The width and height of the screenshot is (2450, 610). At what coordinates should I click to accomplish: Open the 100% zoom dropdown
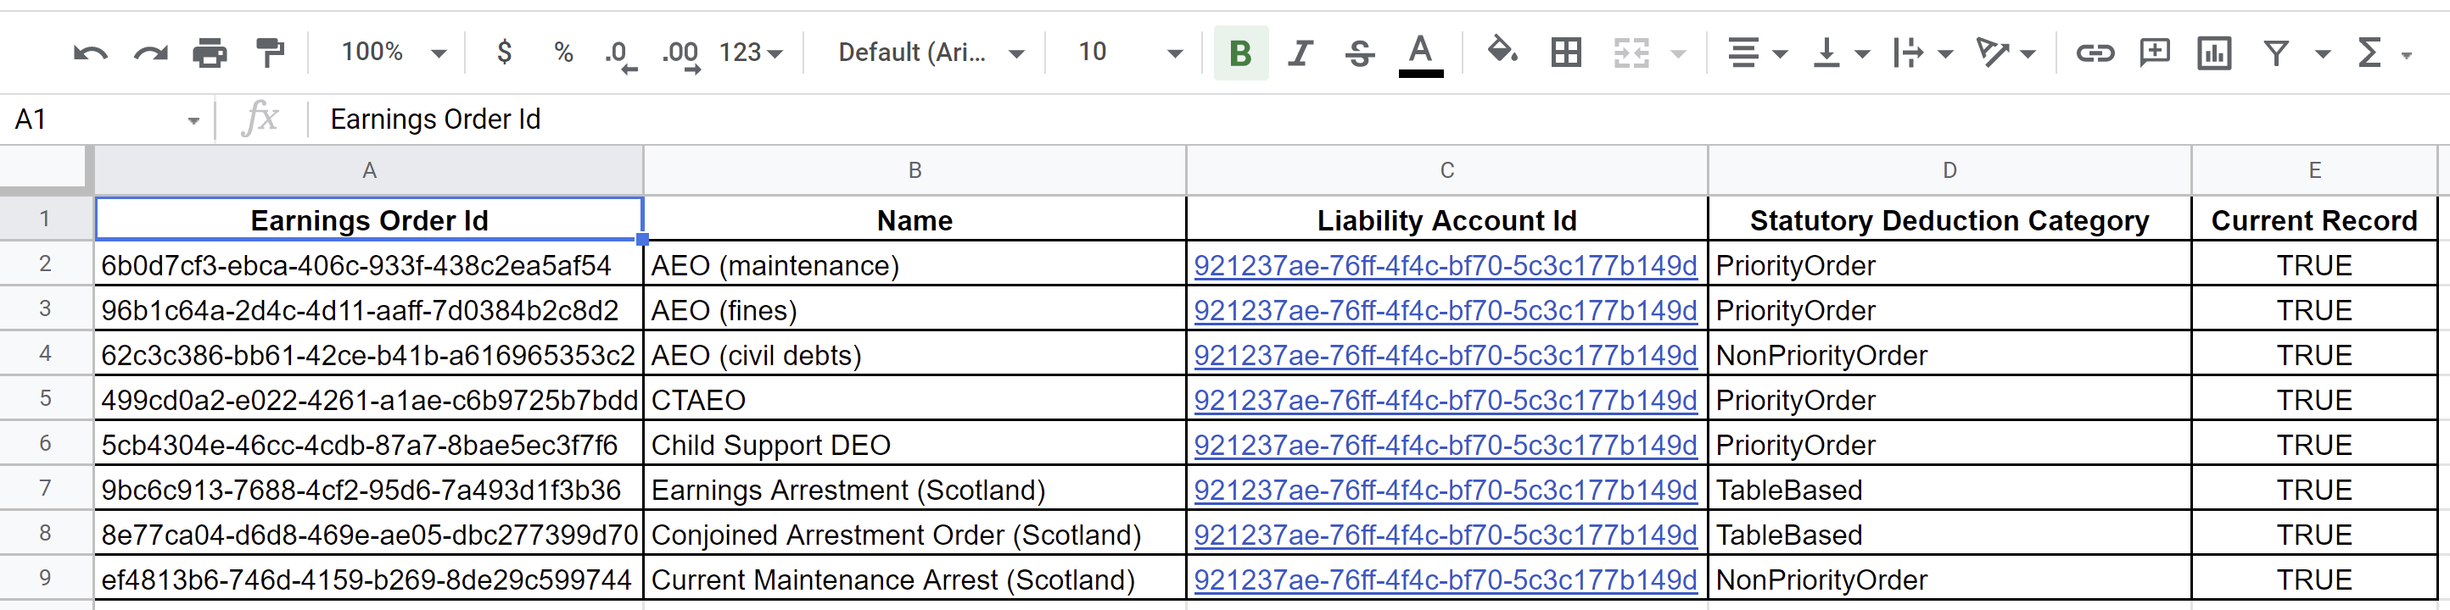394,53
